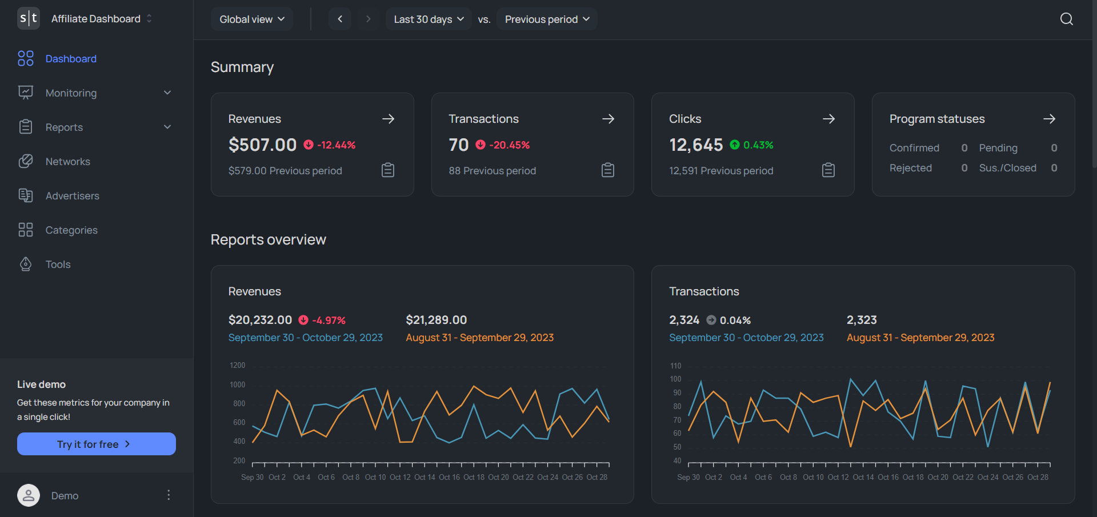This screenshot has width=1097, height=517.
Task: Click the Monitoring chart icon
Action: (x=26, y=93)
